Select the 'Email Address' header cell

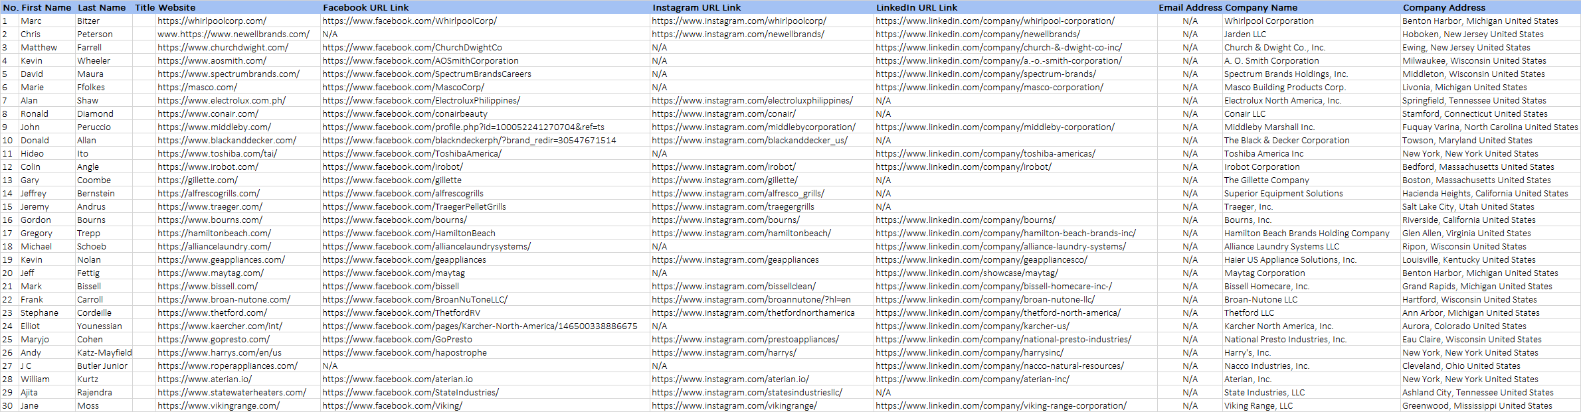[1190, 7]
